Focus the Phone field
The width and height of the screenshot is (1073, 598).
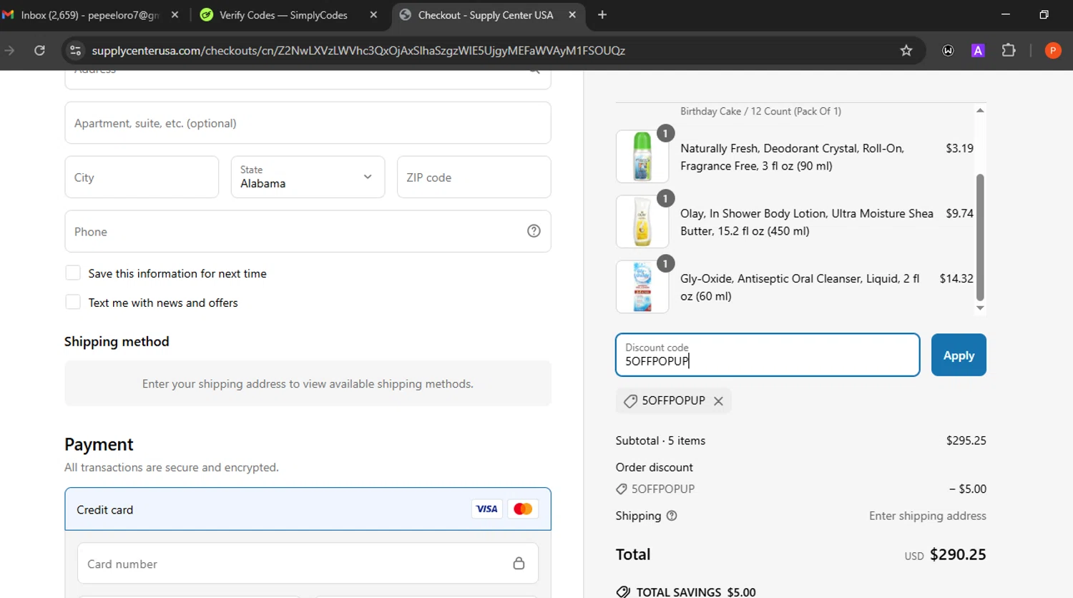pos(308,231)
